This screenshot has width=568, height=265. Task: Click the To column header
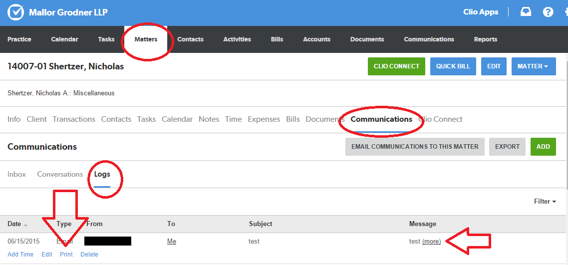click(171, 224)
